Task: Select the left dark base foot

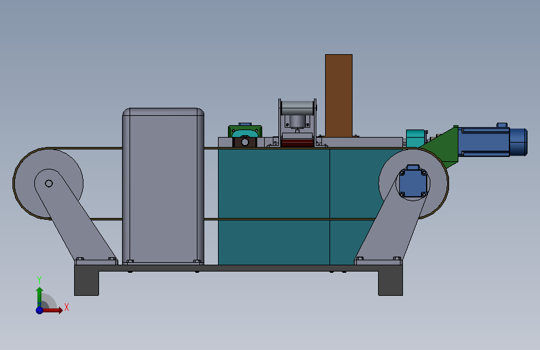Action: pos(87,283)
